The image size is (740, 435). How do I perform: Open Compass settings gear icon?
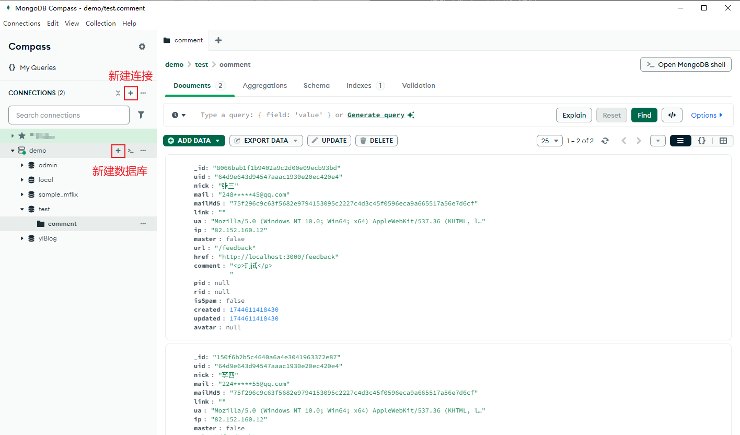pos(142,47)
